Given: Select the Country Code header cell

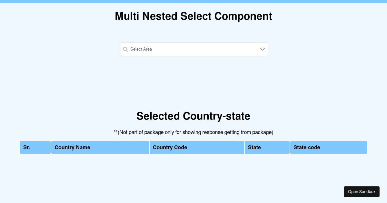Looking at the screenshot, I should pyautogui.click(x=197, y=147).
